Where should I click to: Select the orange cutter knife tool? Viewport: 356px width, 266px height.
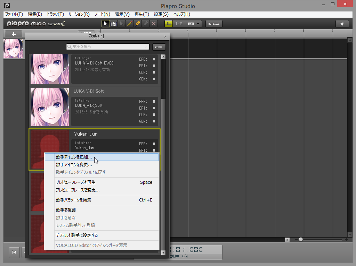click(x=138, y=24)
